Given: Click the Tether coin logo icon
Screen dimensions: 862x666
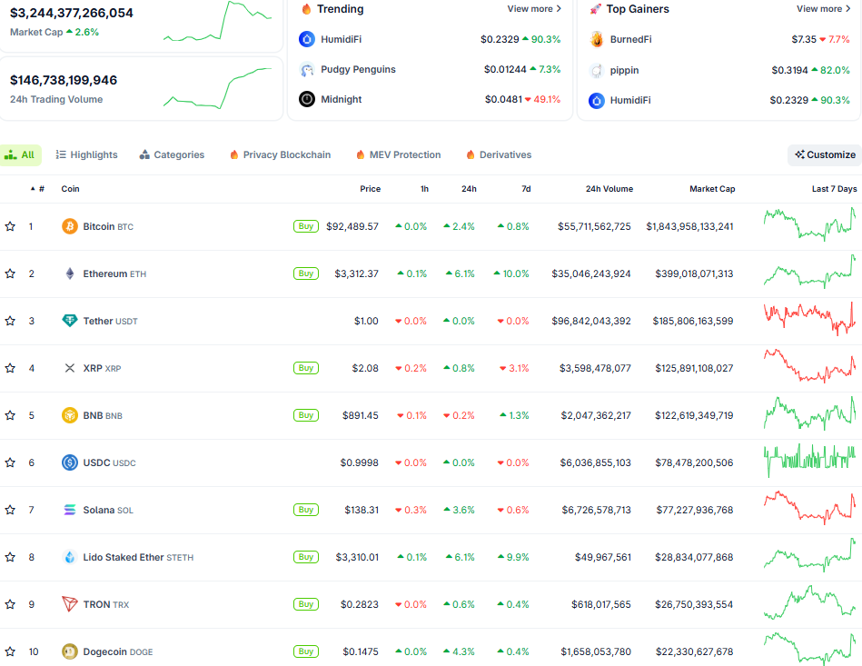Looking at the screenshot, I should [70, 321].
